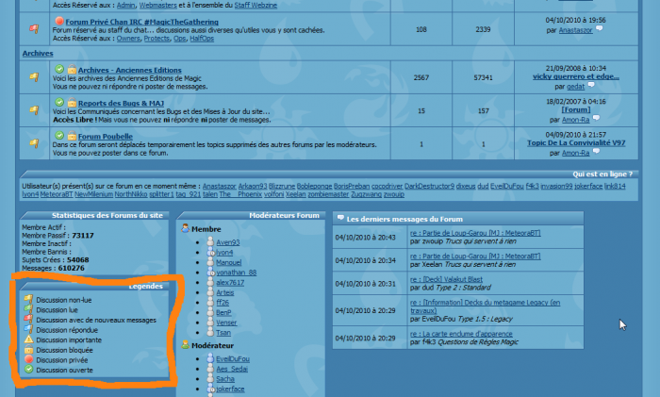This screenshot has width=660, height=397.
Task: Click avatar icon next to Aven93
Action: (x=210, y=241)
